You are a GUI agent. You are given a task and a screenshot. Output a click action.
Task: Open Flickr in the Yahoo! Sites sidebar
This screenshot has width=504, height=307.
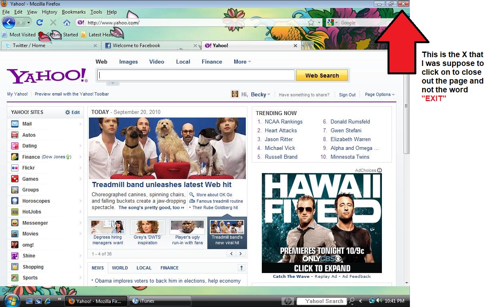(x=28, y=168)
